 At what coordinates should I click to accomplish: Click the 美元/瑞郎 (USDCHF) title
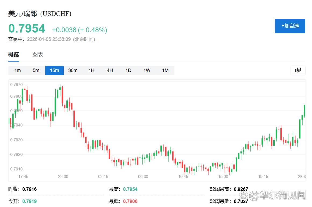coord(40,14)
